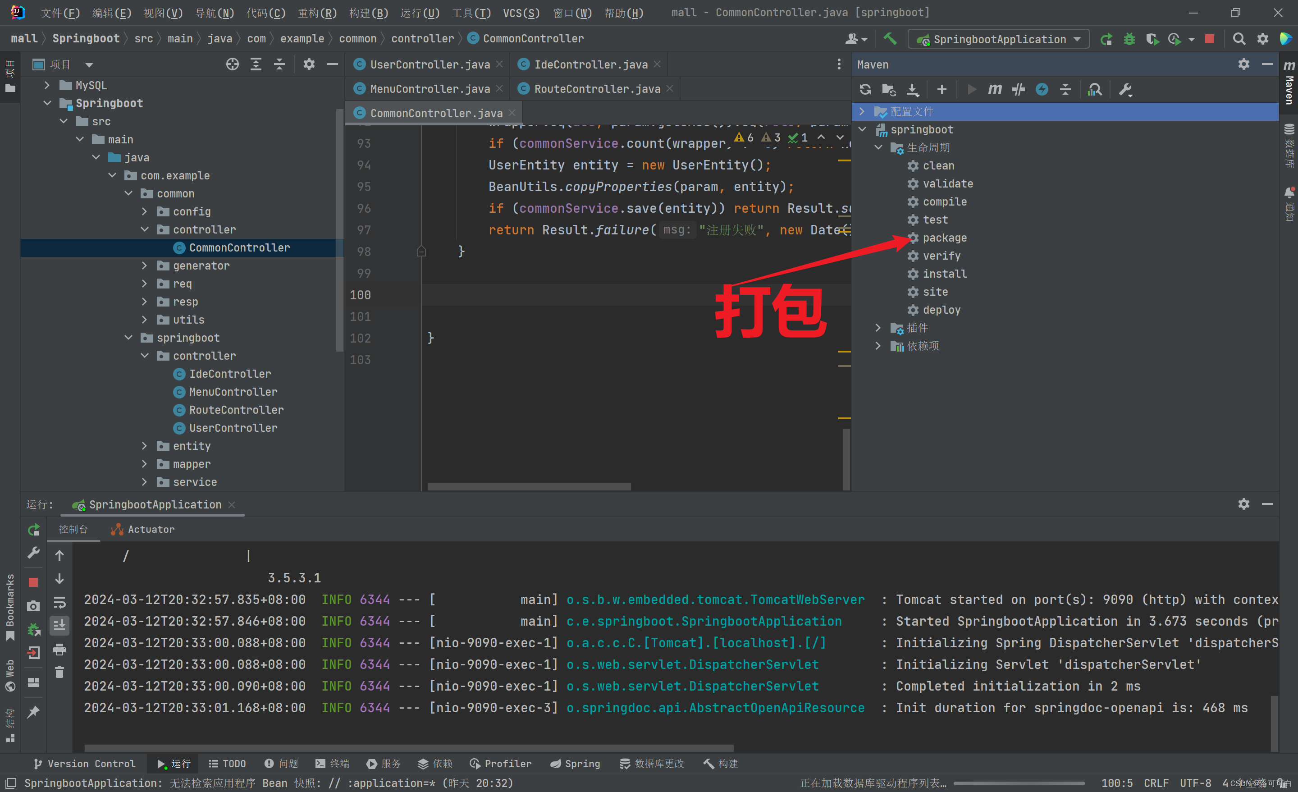Collapse Maven 生命周期 node
This screenshot has width=1298, height=792.
878,147
